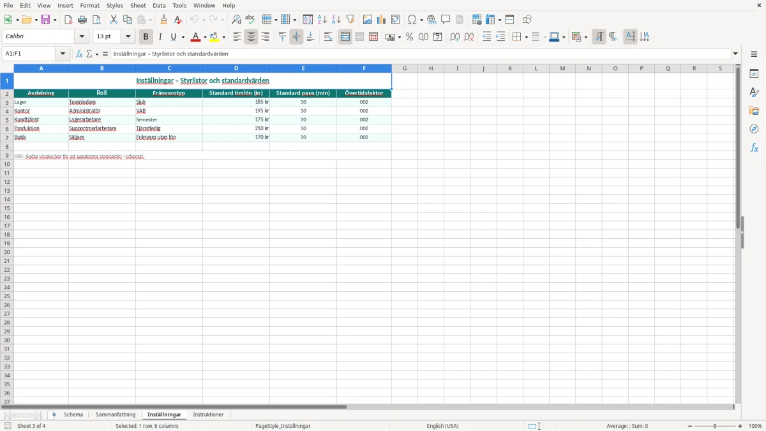The width and height of the screenshot is (766, 431).
Task: Add a decimal place
Action: point(454,37)
